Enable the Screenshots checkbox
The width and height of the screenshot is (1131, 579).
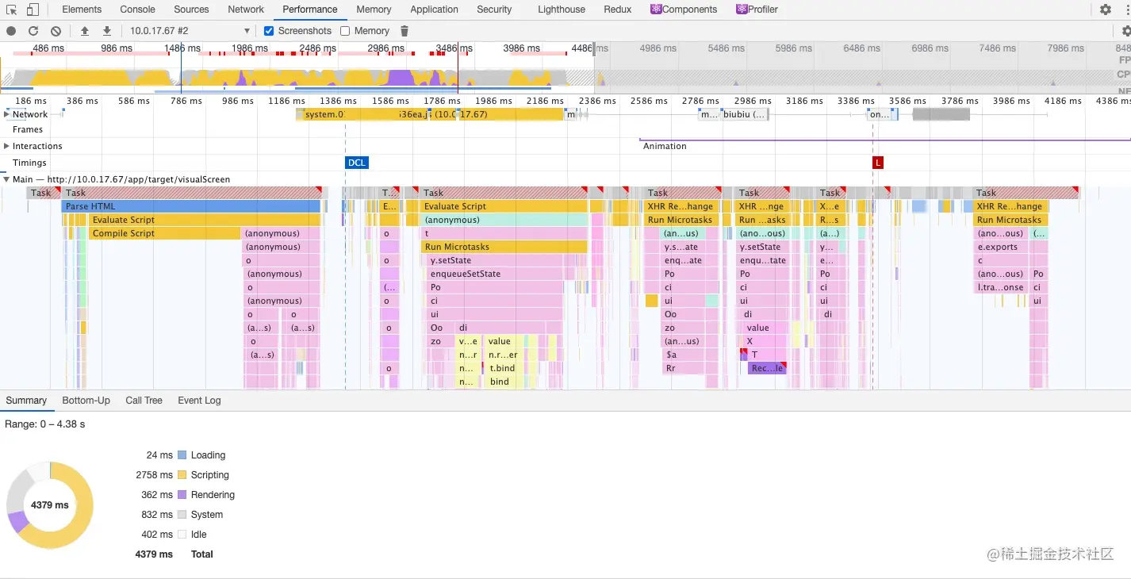tap(269, 31)
